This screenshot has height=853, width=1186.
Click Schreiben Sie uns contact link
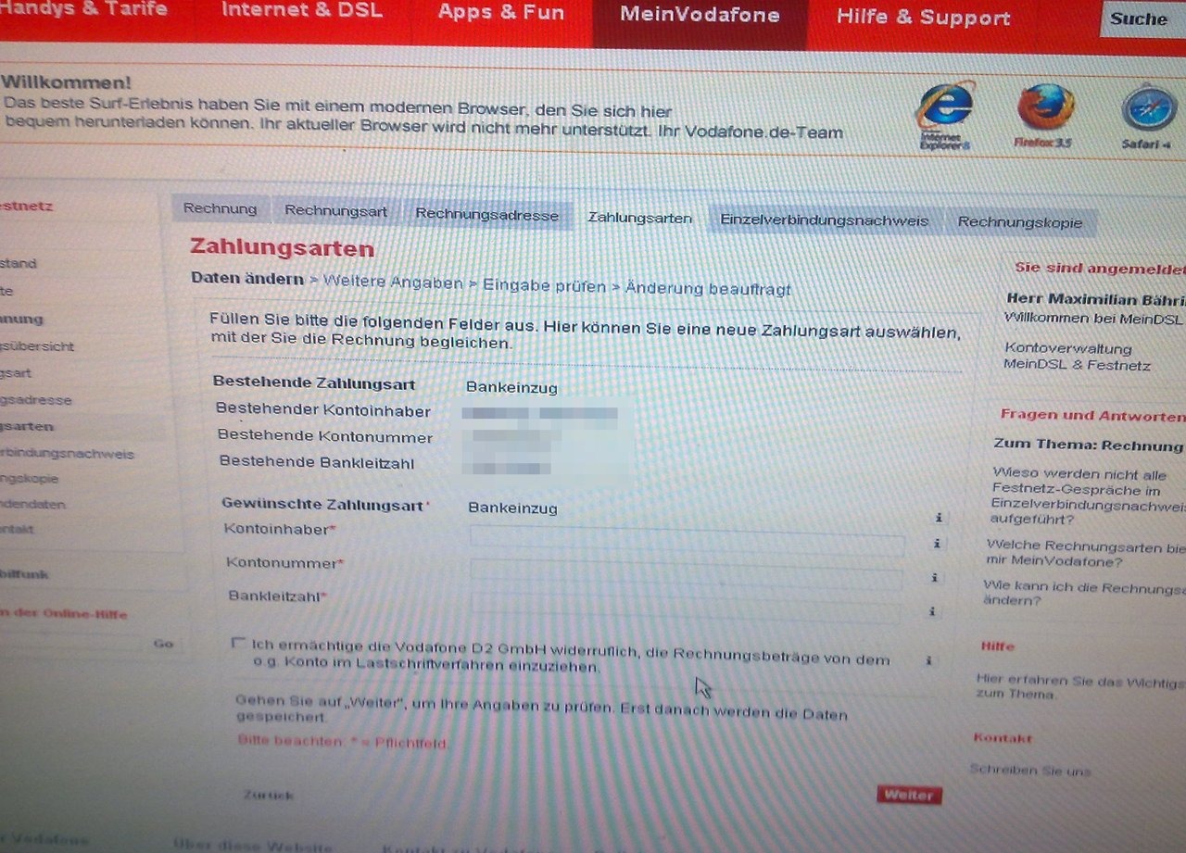point(1029,770)
